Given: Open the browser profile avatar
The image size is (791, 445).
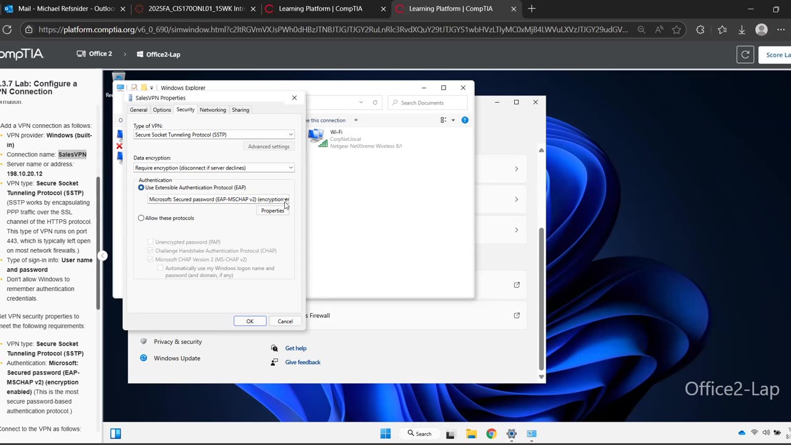Looking at the screenshot, I should (762, 30).
